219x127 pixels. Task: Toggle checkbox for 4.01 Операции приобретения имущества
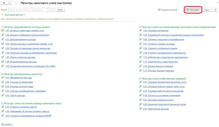(140, 82)
